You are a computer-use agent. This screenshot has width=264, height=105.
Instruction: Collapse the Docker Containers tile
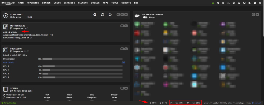(257, 14)
